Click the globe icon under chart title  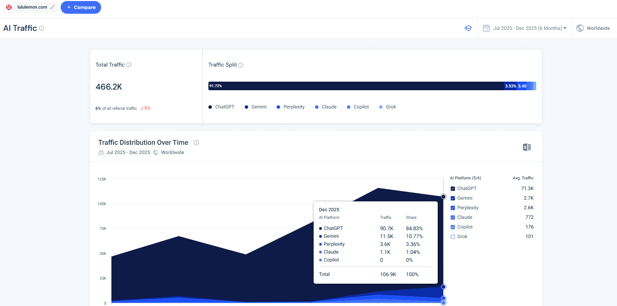[x=156, y=153]
